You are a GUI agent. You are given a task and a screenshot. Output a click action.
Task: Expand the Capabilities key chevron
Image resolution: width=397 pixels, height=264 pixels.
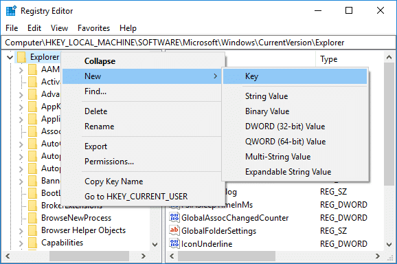(x=21, y=244)
